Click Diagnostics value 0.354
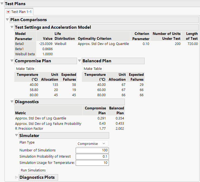 pos(120,118)
